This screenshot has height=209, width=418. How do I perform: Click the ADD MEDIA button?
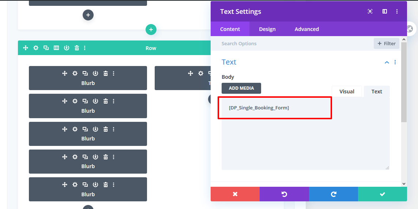point(241,88)
